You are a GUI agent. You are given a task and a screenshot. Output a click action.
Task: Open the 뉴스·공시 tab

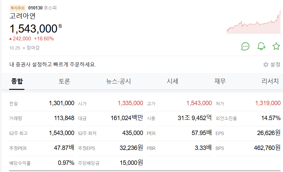tap(118, 81)
